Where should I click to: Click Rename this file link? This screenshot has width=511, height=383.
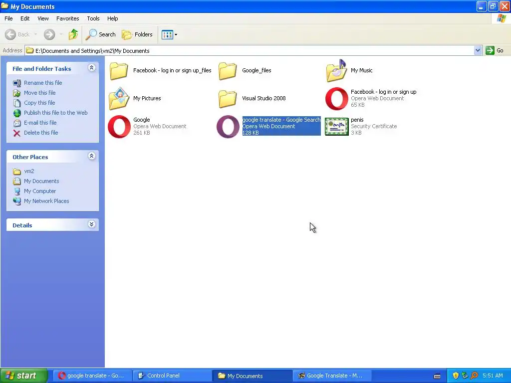43,83
